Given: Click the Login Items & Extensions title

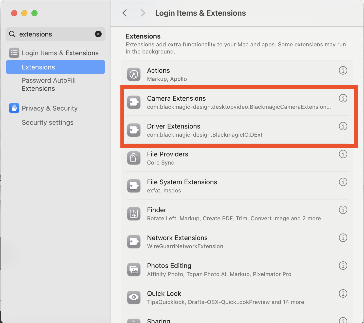Looking at the screenshot, I should (x=201, y=13).
